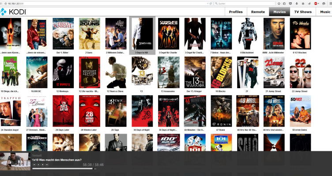Switch to the TV Shows tab
Screen dimensions: 332x176
[303, 12]
